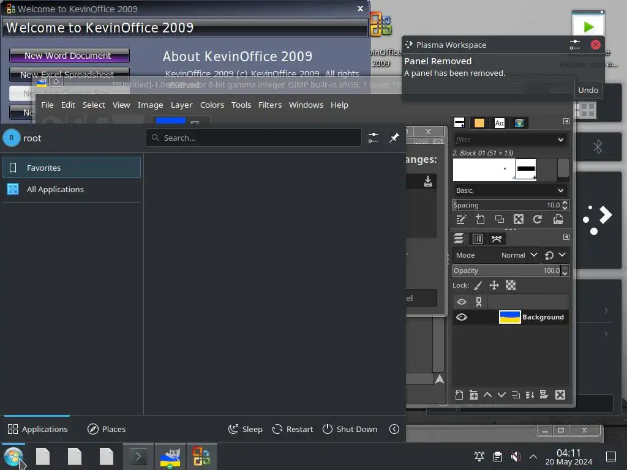Pin the application launcher open

(x=394, y=138)
